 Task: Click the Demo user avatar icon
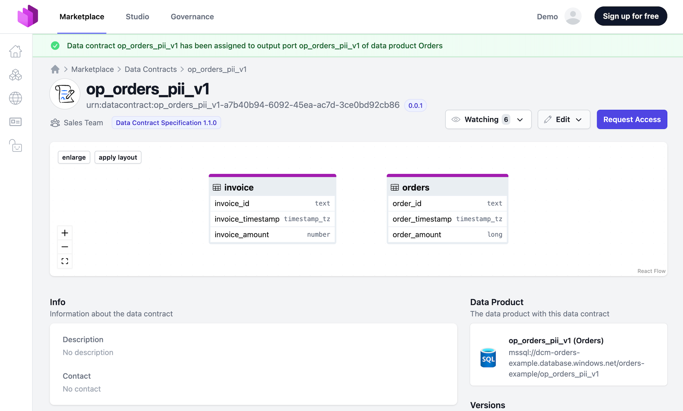coord(572,16)
